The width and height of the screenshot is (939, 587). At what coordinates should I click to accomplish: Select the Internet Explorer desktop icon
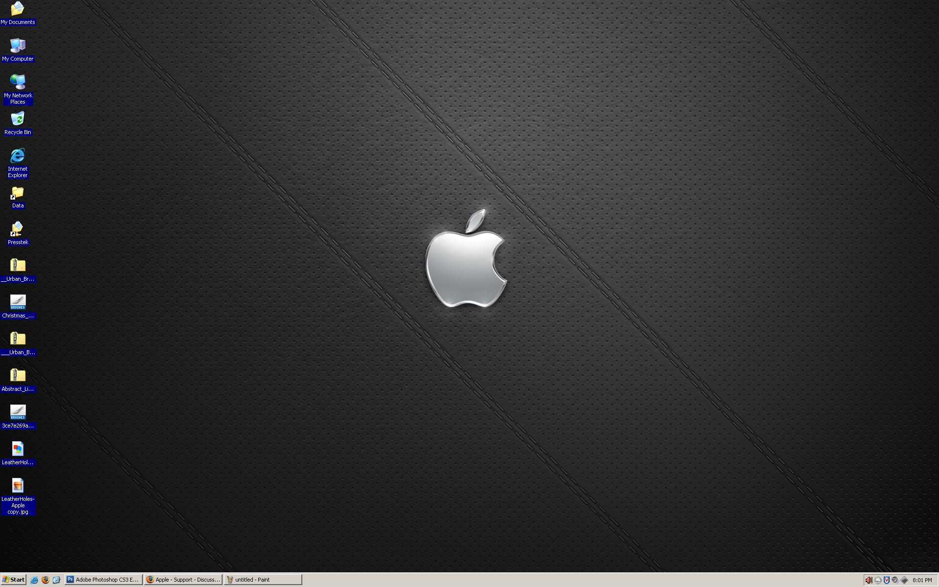point(18,155)
